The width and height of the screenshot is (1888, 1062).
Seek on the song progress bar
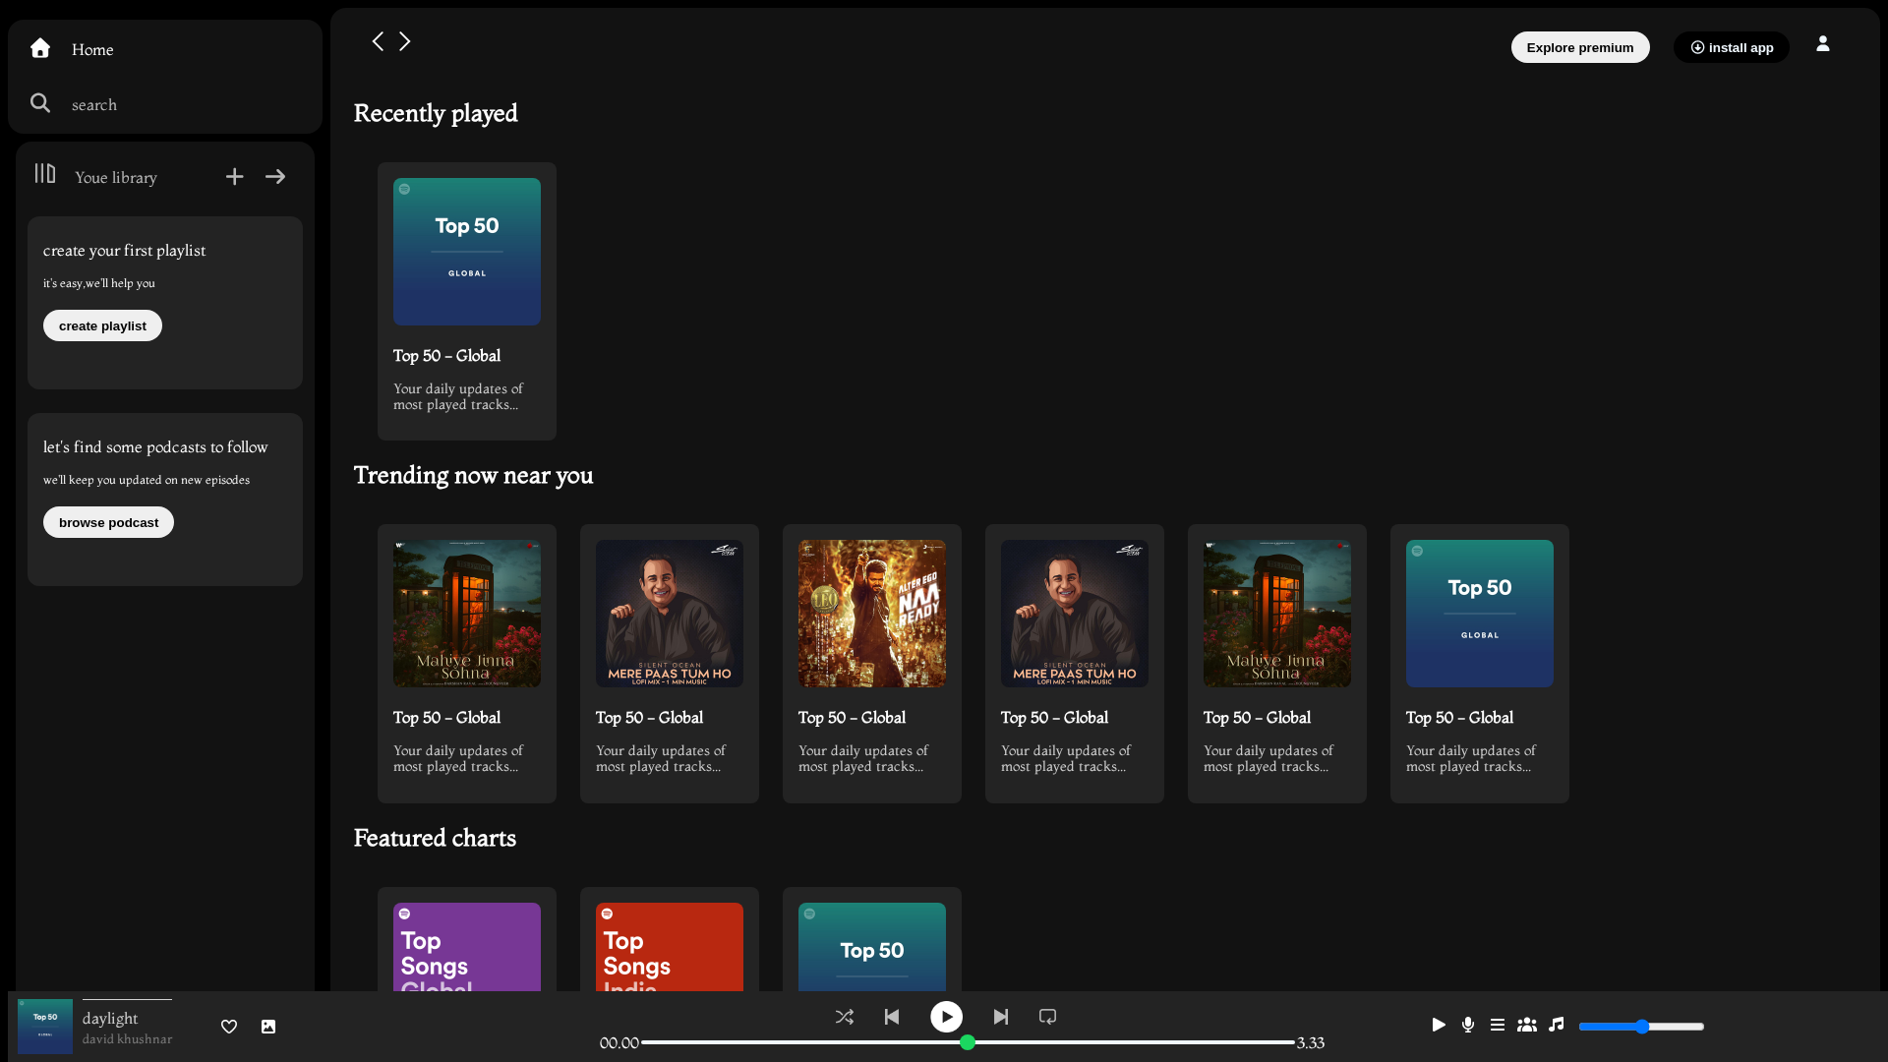point(968,1042)
